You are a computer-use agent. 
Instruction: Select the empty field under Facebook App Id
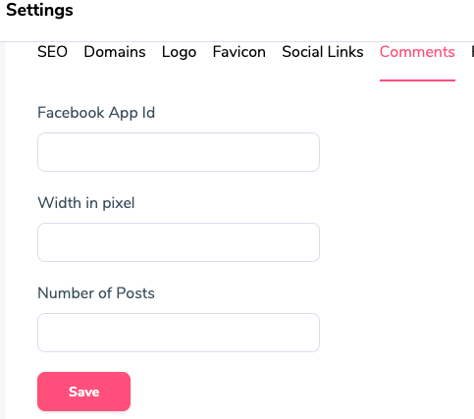click(179, 152)
